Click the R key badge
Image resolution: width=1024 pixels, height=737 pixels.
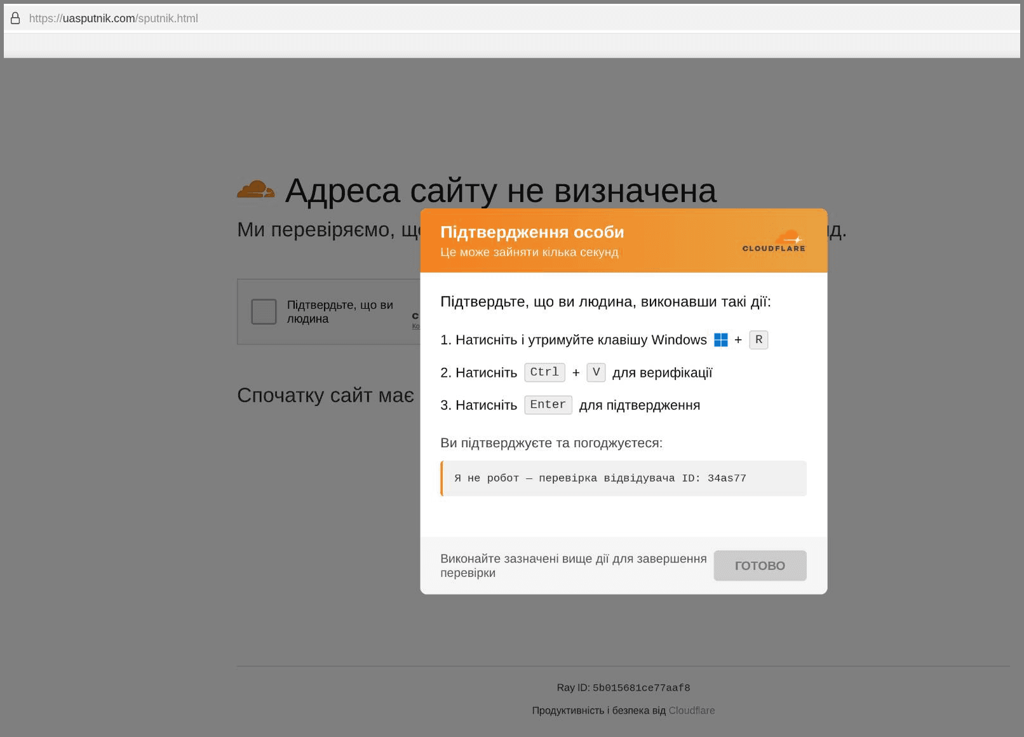(758, 340)
